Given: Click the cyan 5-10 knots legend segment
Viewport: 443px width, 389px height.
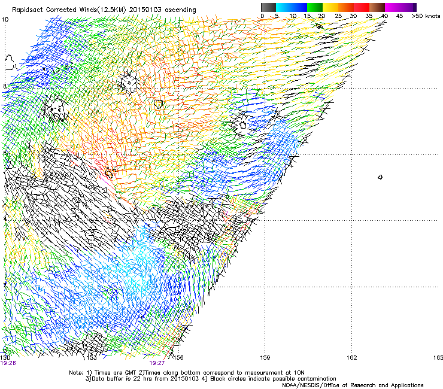Looking at the screenshot, I should pos(284,7).
